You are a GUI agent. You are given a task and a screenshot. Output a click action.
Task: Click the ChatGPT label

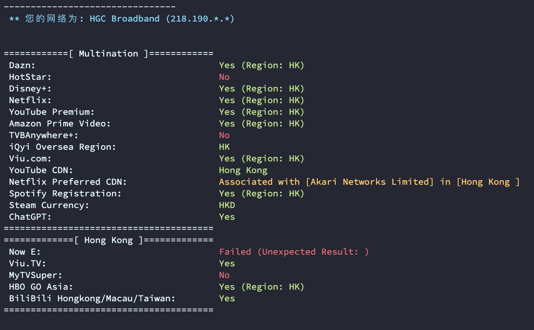pyautogui.click(x=30, y=217)
